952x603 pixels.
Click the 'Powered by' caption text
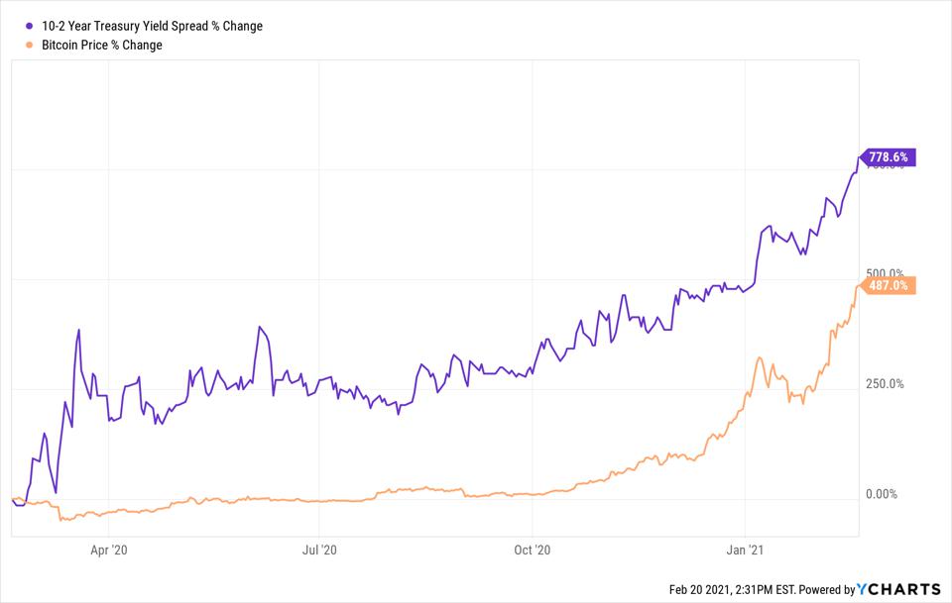(827, 590)
